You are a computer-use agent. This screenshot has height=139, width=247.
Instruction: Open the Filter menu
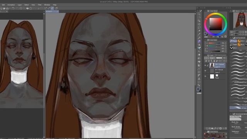pos(39,5)
